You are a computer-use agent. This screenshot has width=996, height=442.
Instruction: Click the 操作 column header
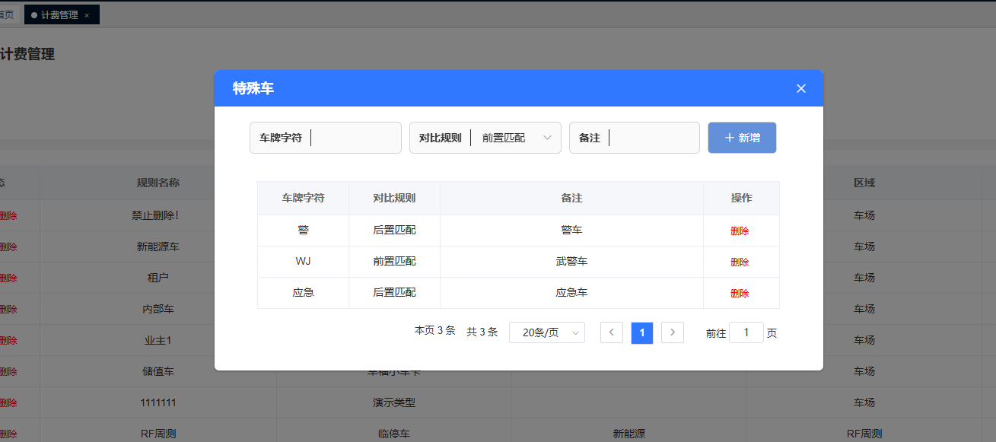[741, 198]
